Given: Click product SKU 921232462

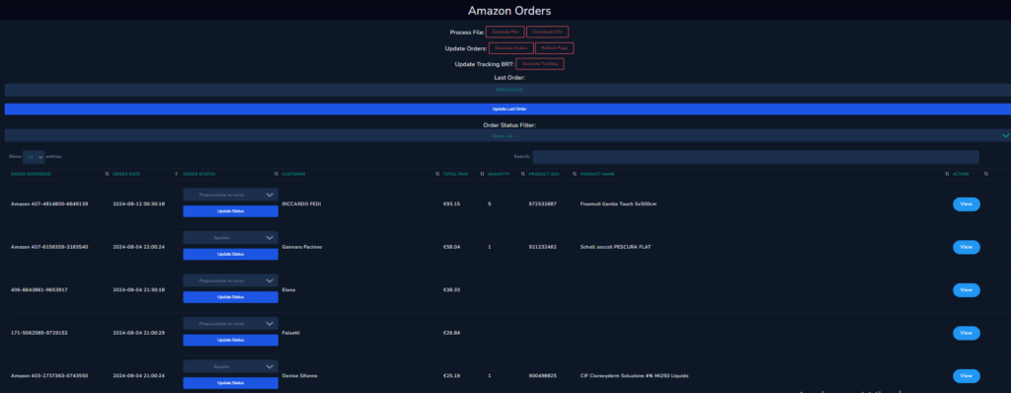Looking at the screenshot, I should coord(542,247).
